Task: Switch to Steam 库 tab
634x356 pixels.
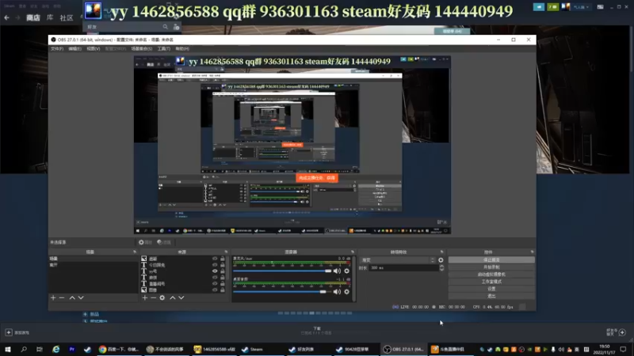Action: [x=50, y=17]
